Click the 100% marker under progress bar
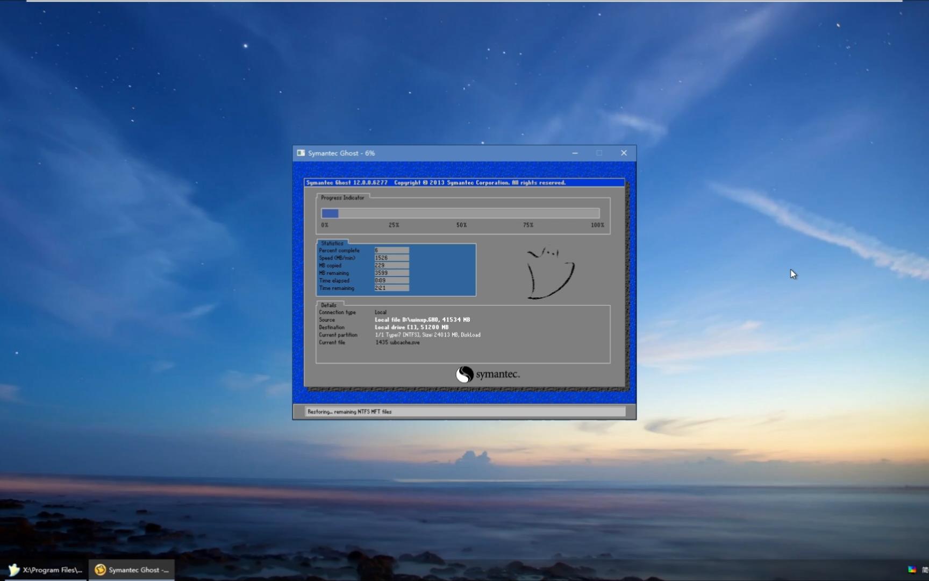This screenshot has height=581, width=929. click(x=597, y=225)
